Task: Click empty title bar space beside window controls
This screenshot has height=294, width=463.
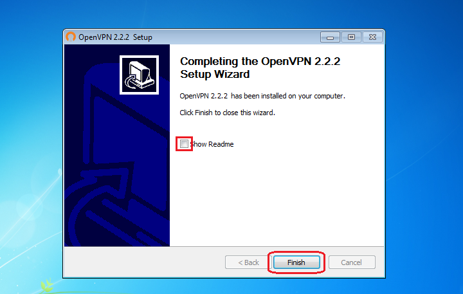Action: click(x=236, y=37)
